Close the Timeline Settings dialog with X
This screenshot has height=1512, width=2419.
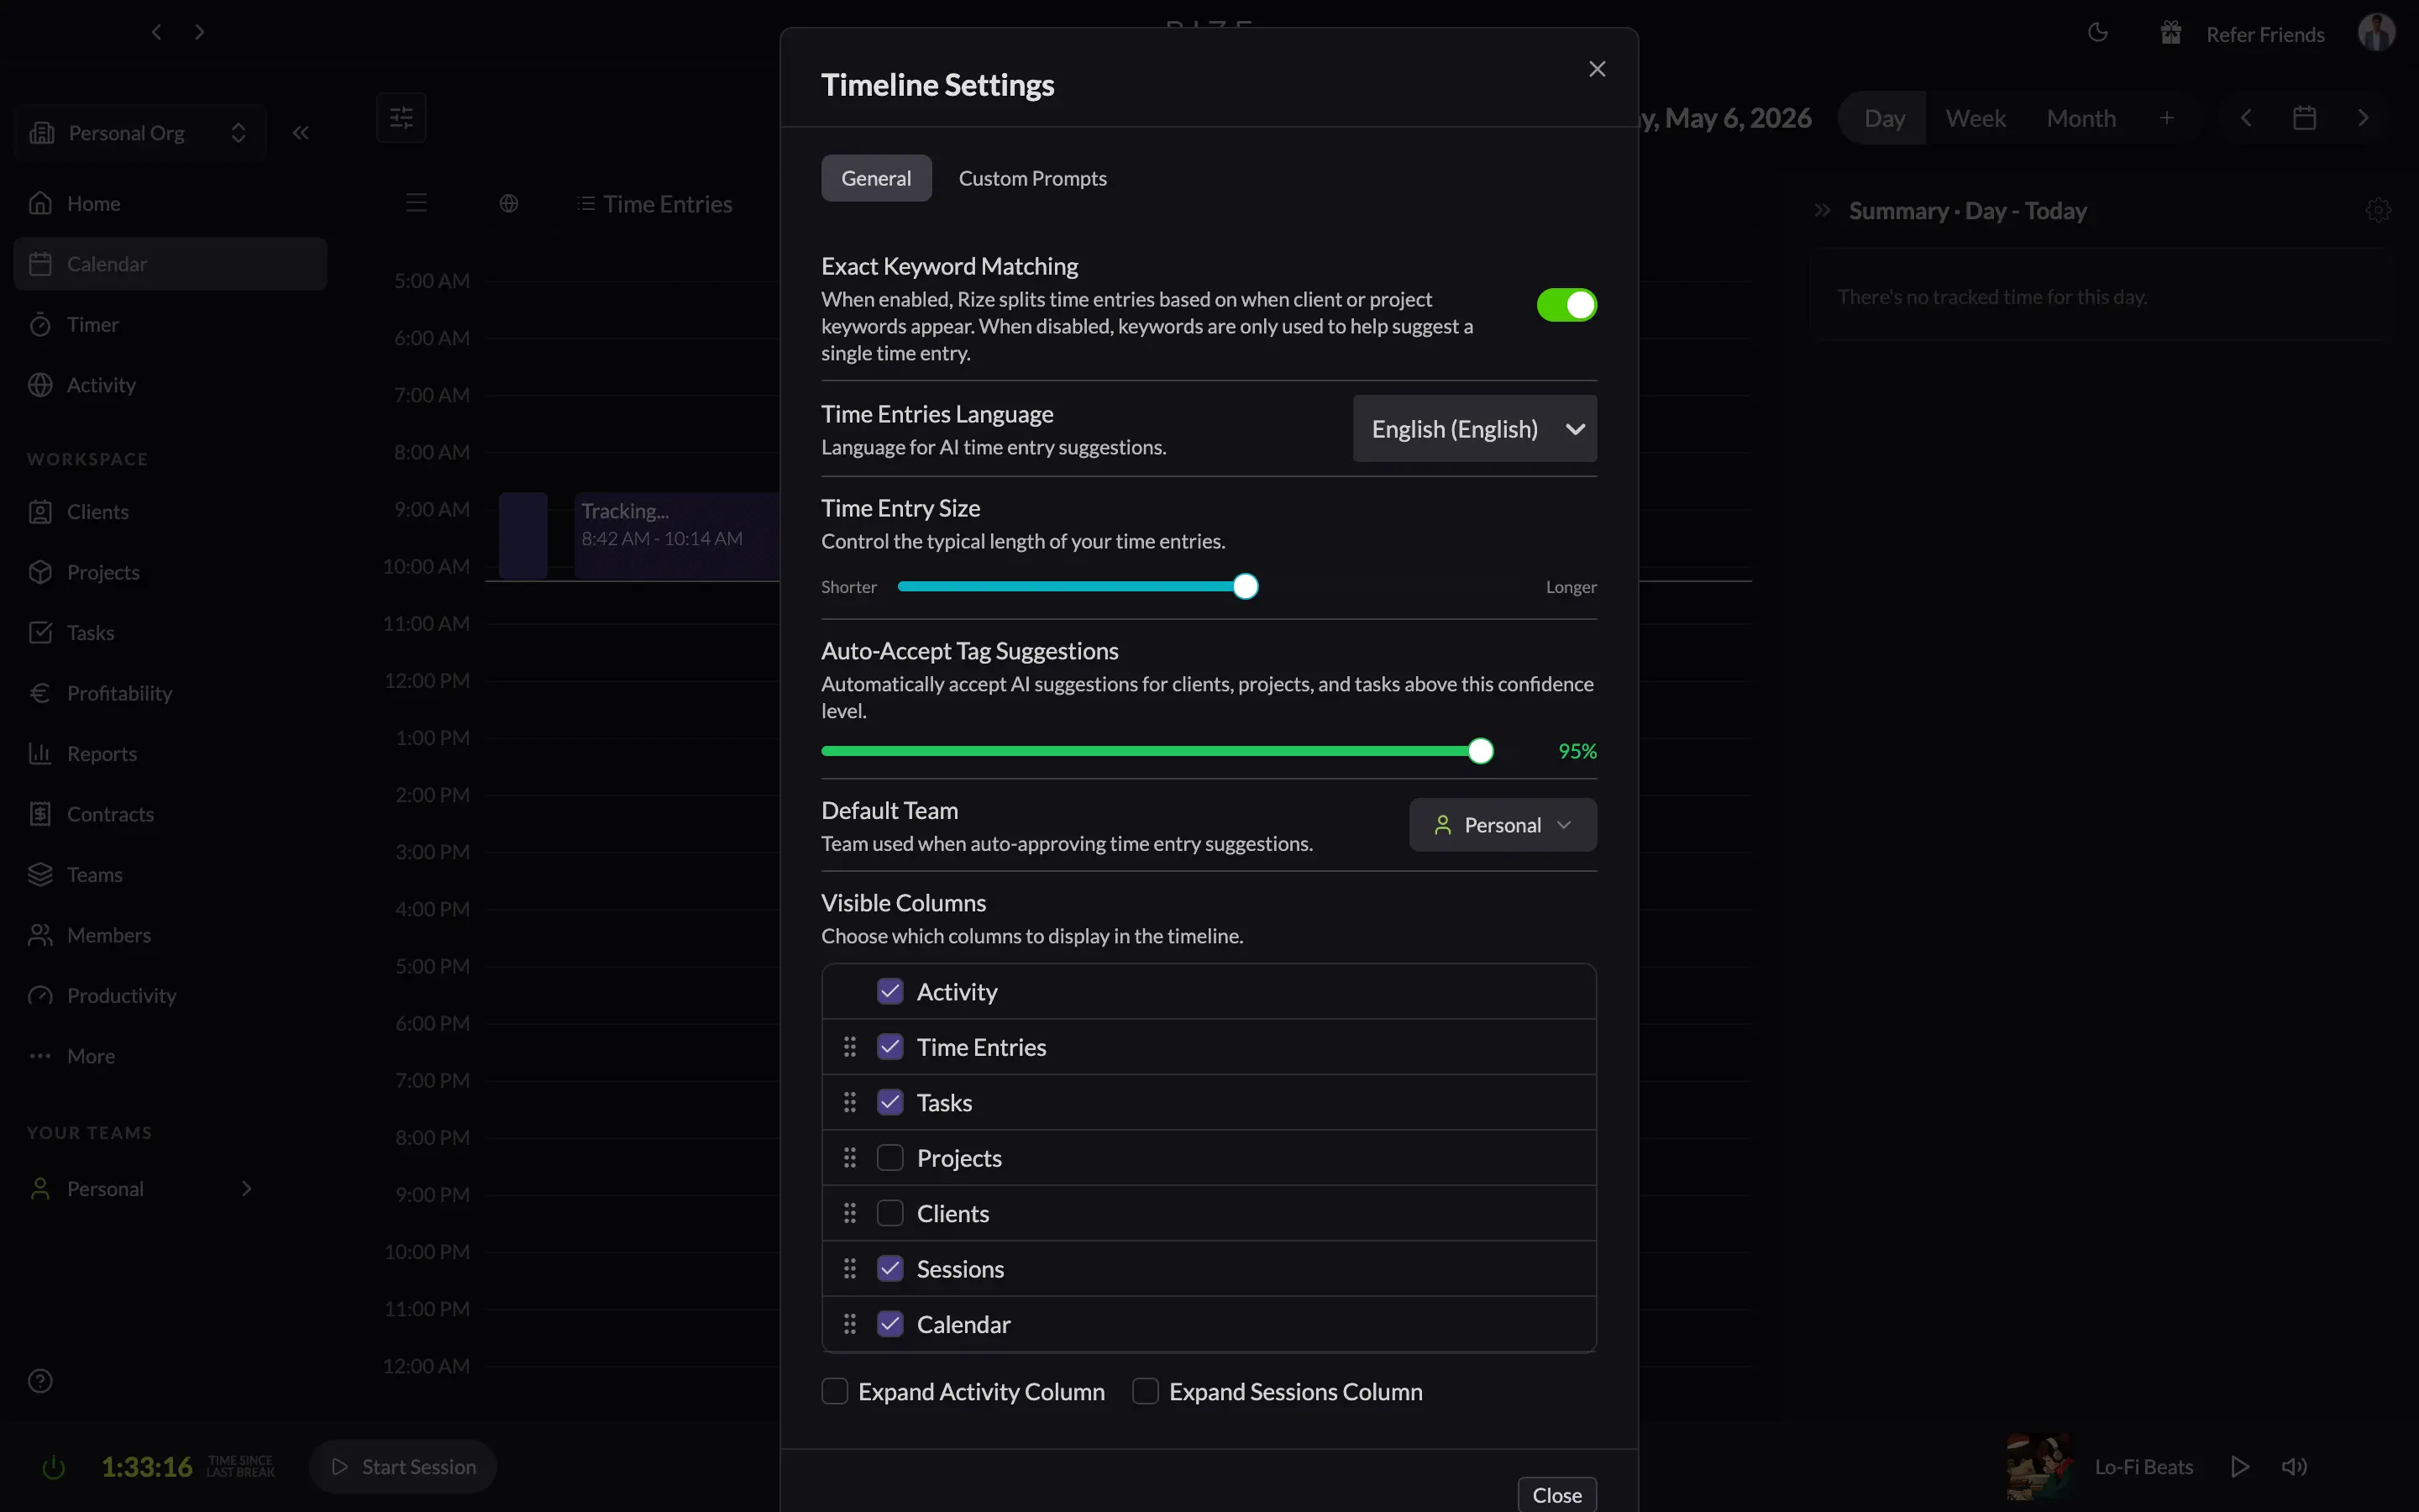1597,69
